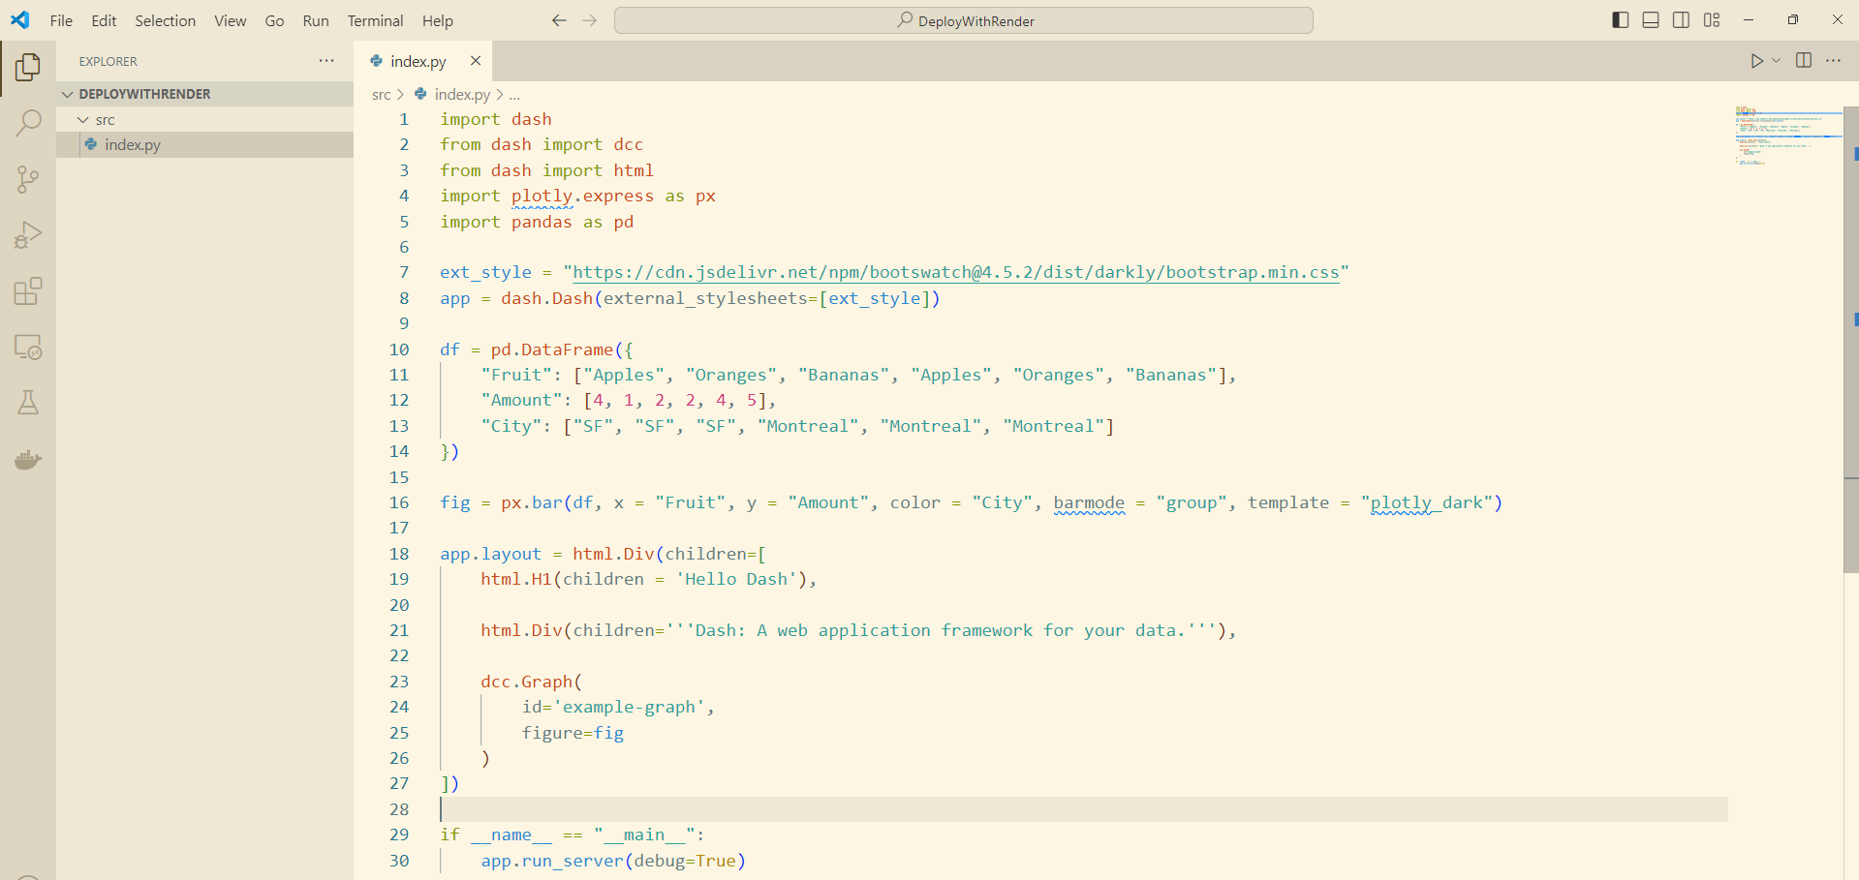Image resolution: width=1859 pixels, height=880 pixels.
Task: Collapse the src folder in Explorer
Action: [x=204, y=119]
